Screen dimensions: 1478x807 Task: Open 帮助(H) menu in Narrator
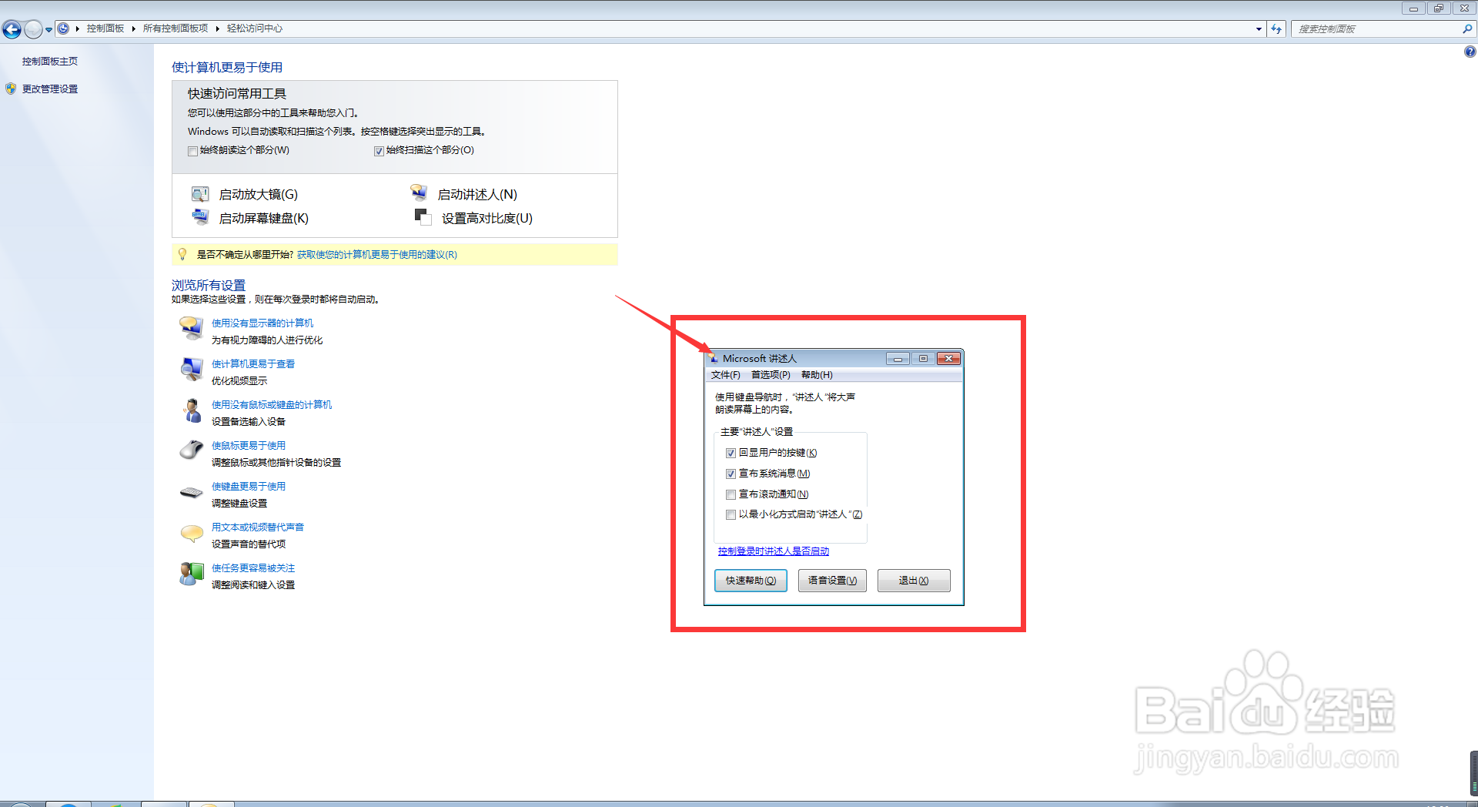817,375
